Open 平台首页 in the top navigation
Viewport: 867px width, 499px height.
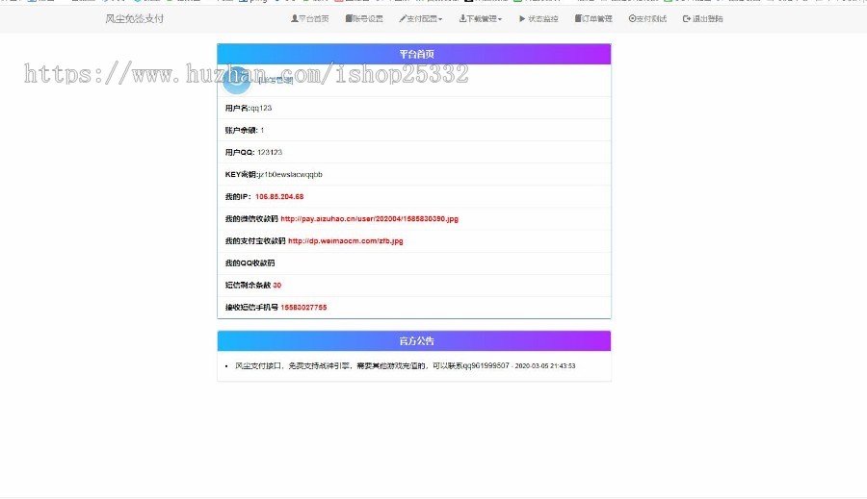(309, 19)
